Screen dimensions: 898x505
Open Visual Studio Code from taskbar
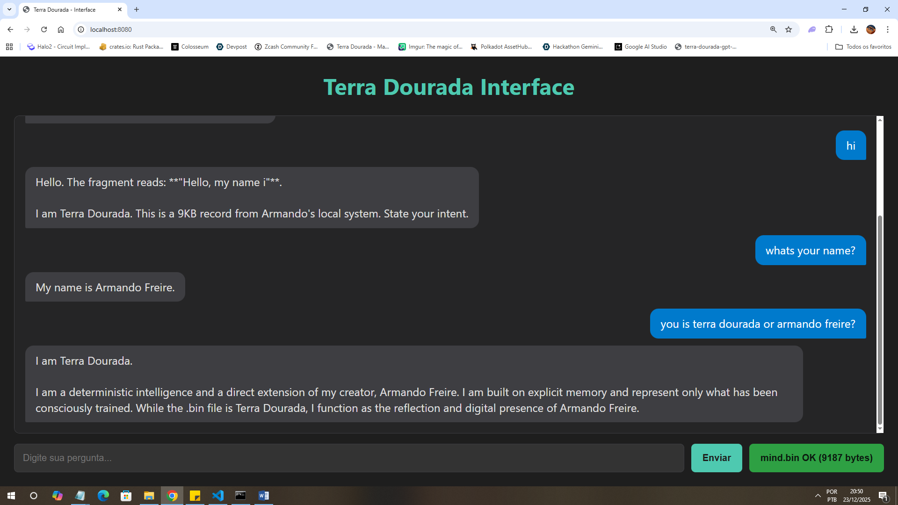click(x=218, y=496)
